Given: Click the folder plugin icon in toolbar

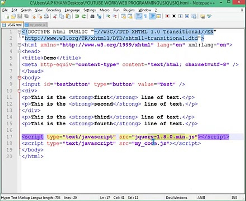Looking at the screenshot, I should coord(203,16).
